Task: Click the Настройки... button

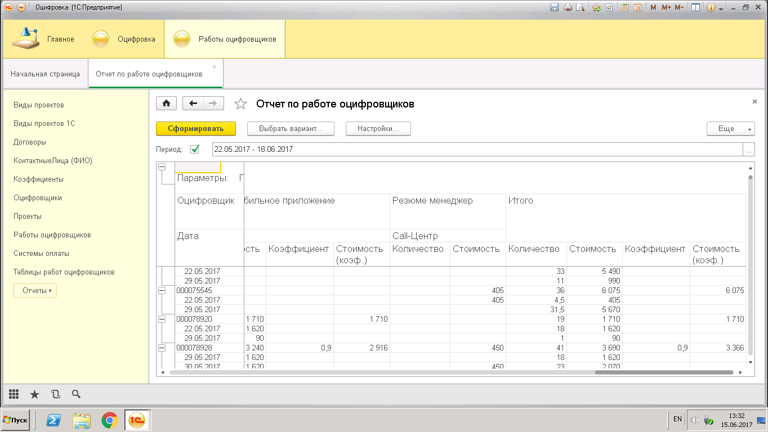Action: (x=378, y=129)
